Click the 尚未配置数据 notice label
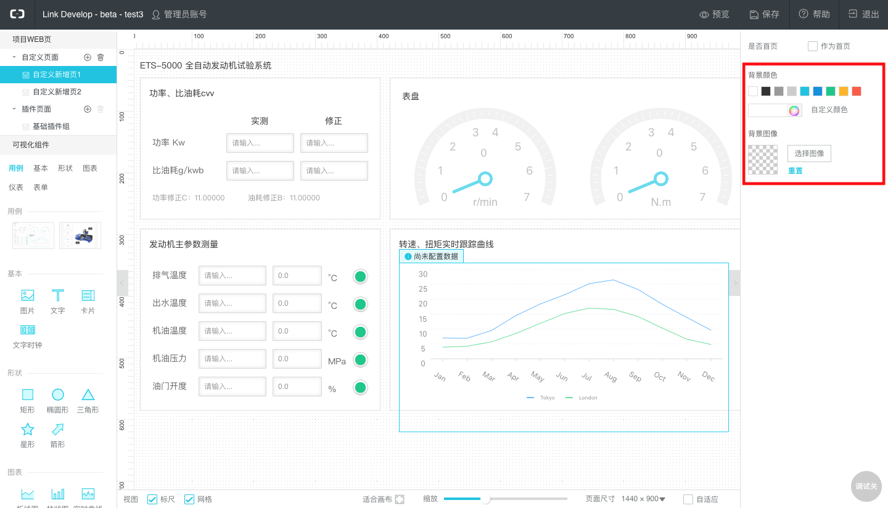888x508 pixels. pos(432,256)
